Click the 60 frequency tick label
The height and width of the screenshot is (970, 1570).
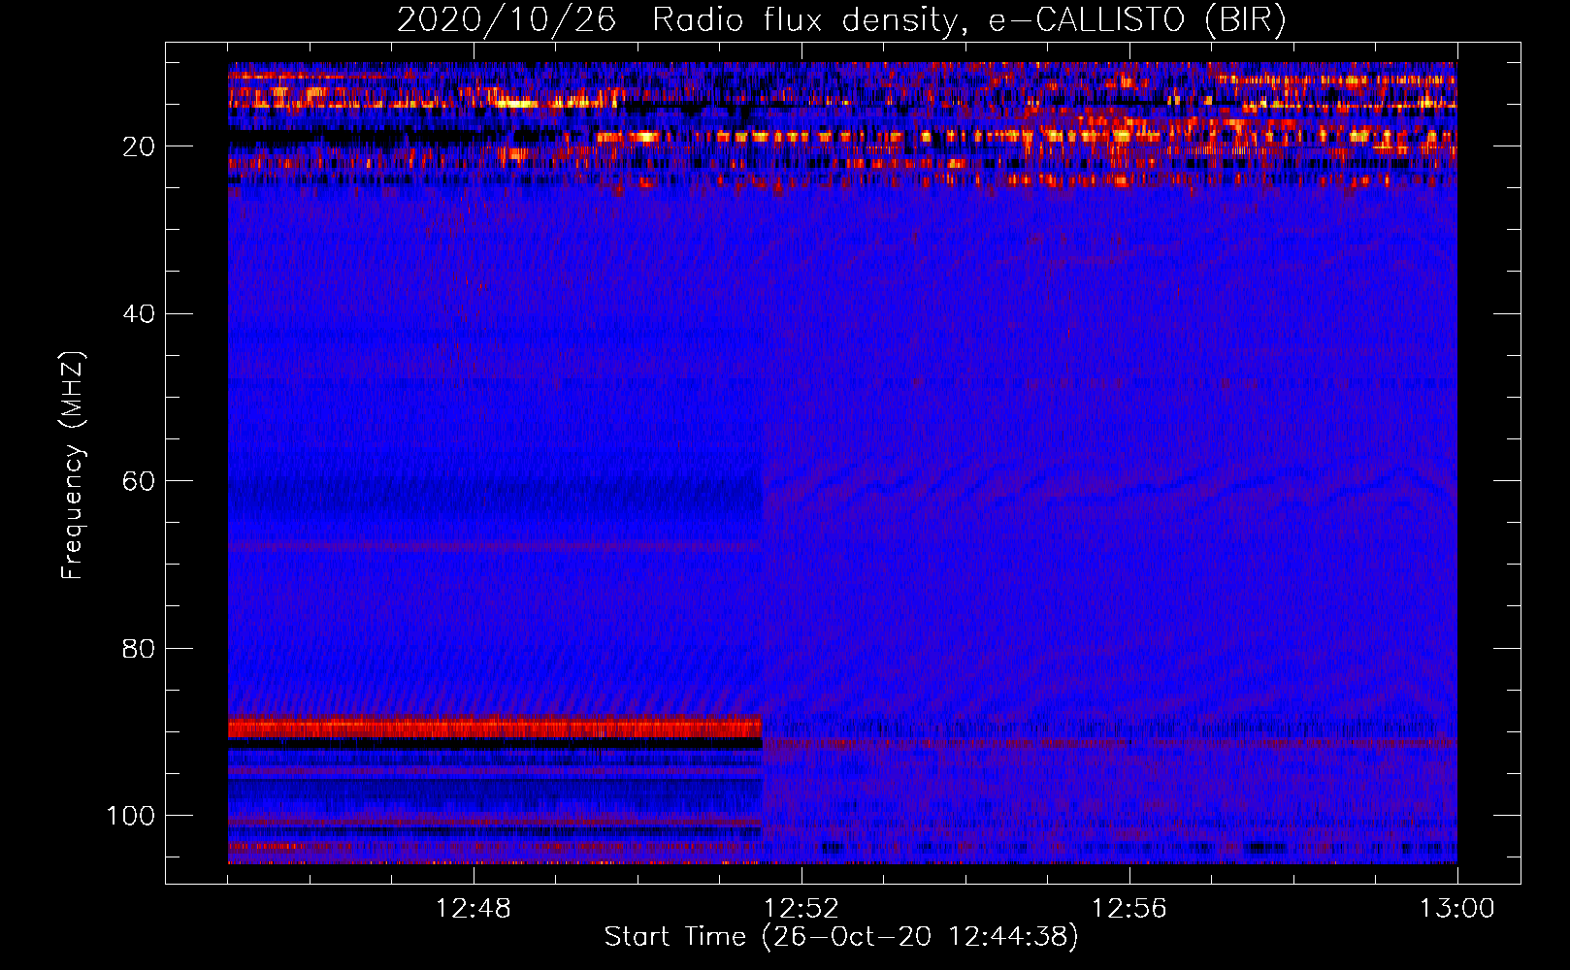click(x=139, y=481)
